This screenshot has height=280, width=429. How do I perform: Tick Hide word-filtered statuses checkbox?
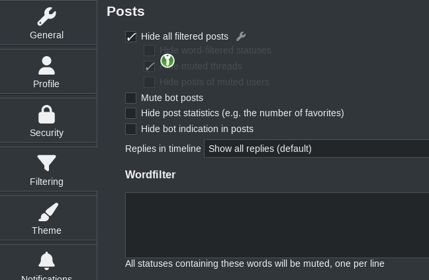(x=150, y=50)
